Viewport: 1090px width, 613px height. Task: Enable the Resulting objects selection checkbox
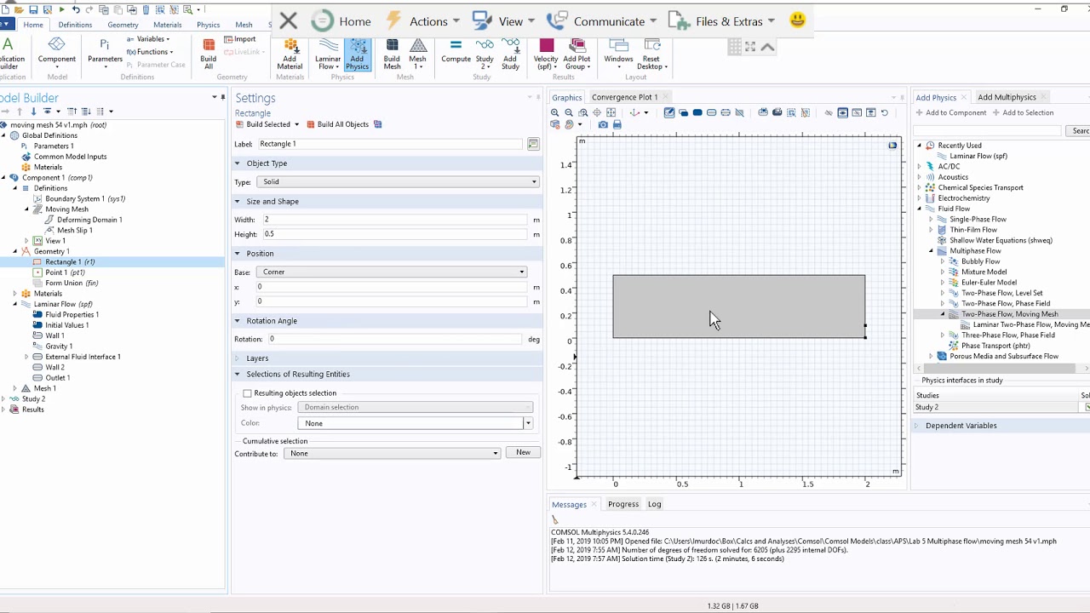coord(248,393)
